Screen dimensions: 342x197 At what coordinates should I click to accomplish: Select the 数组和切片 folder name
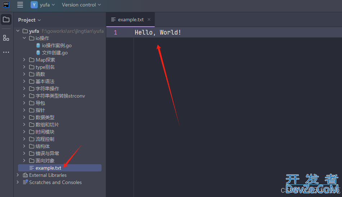tap(47, 125)
